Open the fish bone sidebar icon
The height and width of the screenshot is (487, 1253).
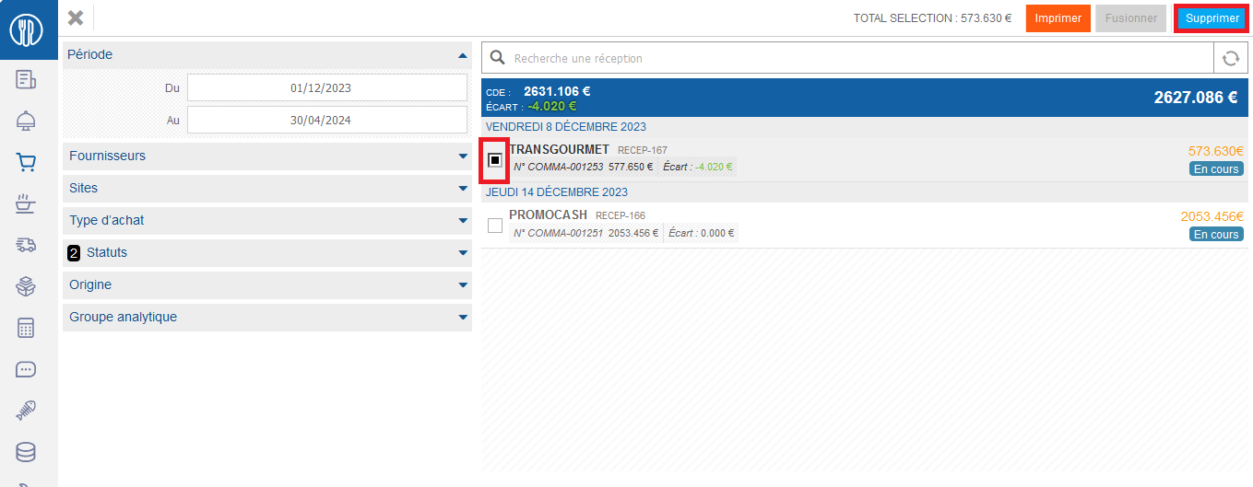[26, 411]
